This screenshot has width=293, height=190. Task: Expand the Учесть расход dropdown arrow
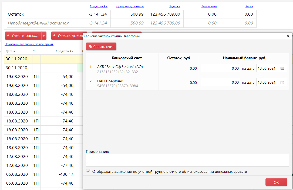tap(44, 36)
